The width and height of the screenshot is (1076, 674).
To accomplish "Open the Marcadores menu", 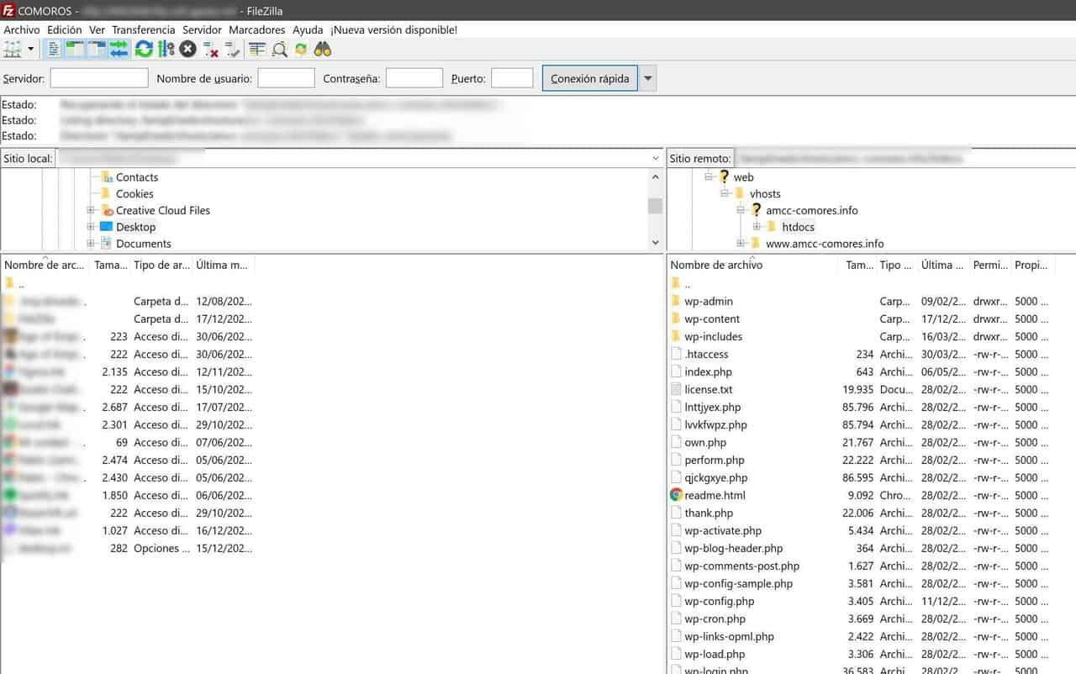I will [256, 29].
